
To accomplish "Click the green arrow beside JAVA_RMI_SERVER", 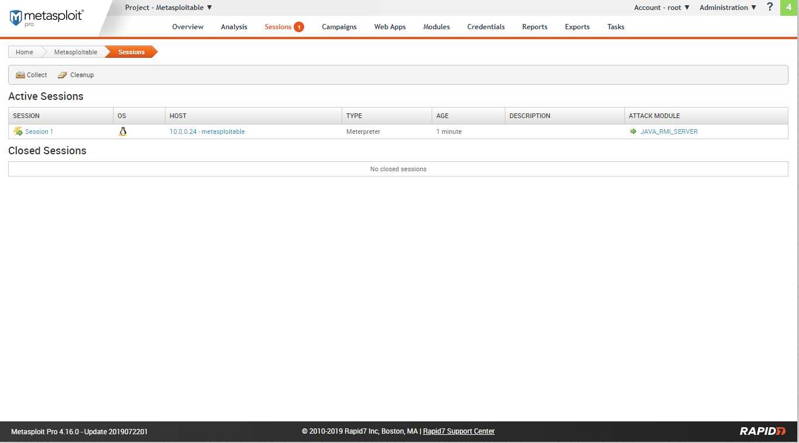I will pyautogui.click(x=633, y=131).
